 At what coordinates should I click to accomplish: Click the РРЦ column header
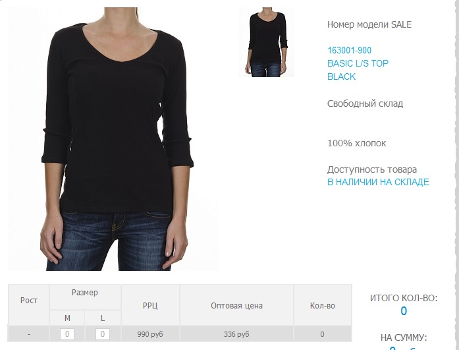pyautogui.click(x=150, y=305)
